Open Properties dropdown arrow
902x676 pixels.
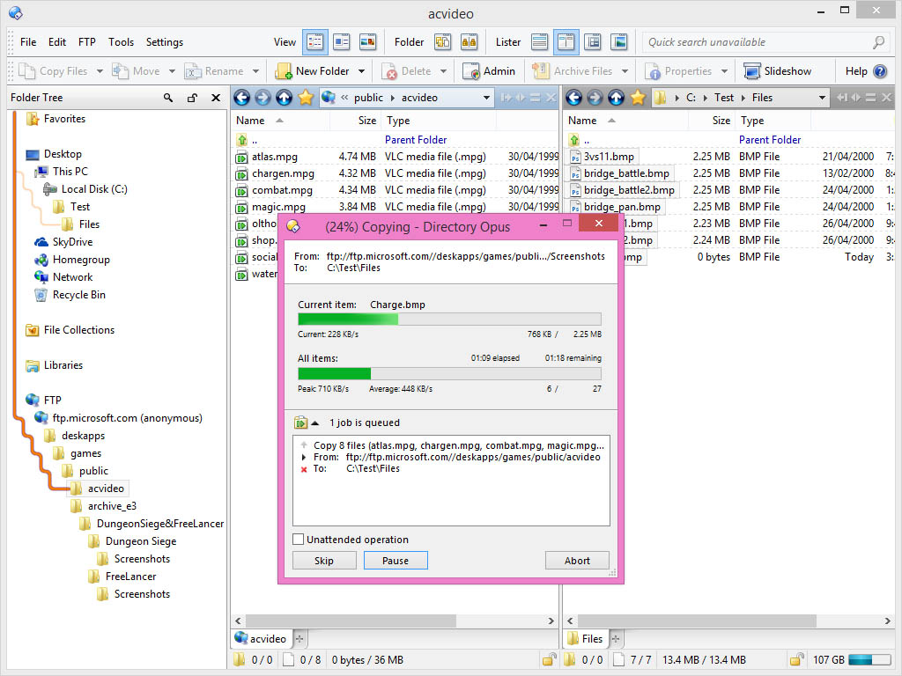tap(724, 71)
